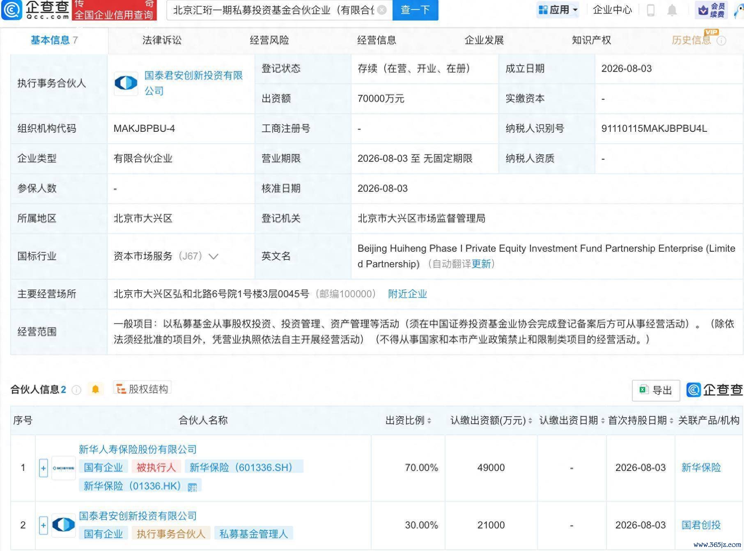Clear the search box with the X icon
This screenshot has height=551, width=744.
tap(382, 10)
